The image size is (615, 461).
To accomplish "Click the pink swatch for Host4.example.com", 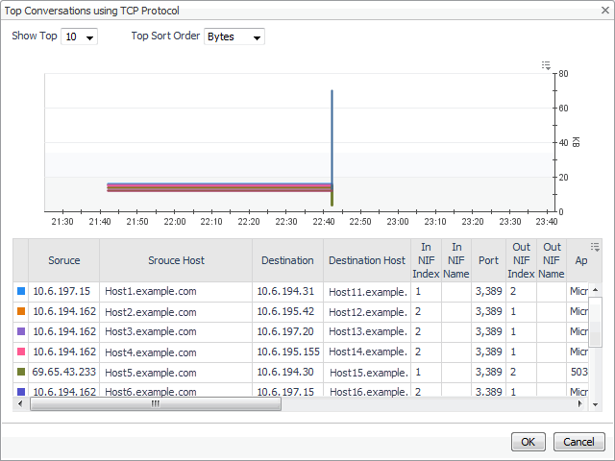I will [x=21, y=352].
